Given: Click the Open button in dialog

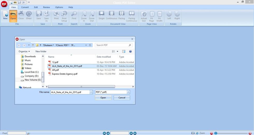Looking at the screenshot, I should (x=103, y=98).
